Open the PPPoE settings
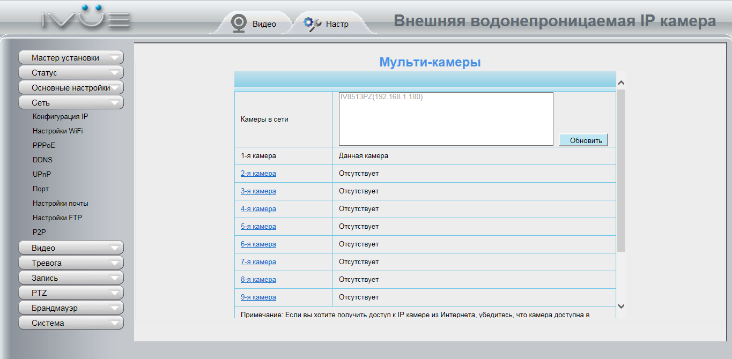The width and height of the screenshot is (732, 359). click(43, 145)
